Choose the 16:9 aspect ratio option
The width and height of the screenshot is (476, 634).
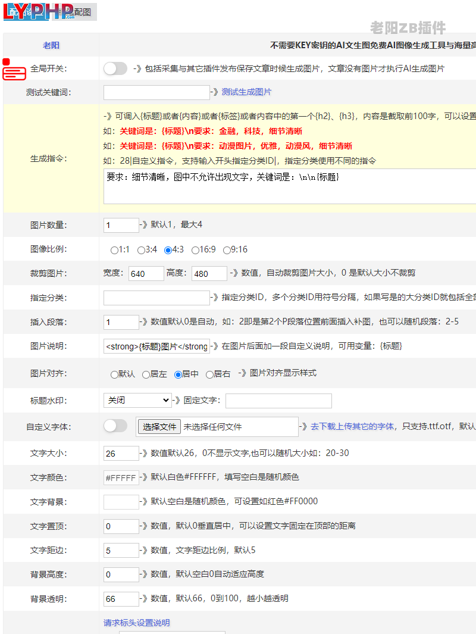[x=195, y=250]
